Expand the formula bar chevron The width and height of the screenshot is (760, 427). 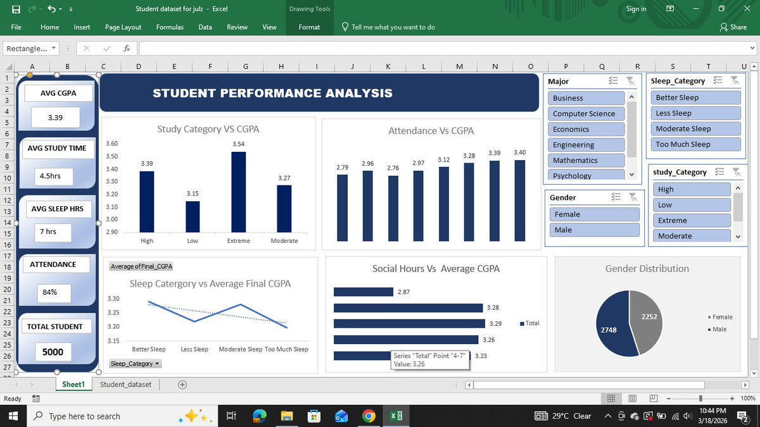pos(752,49)
